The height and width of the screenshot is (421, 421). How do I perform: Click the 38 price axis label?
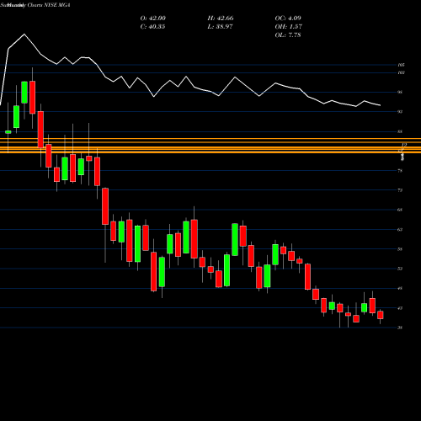click(400, 328)
